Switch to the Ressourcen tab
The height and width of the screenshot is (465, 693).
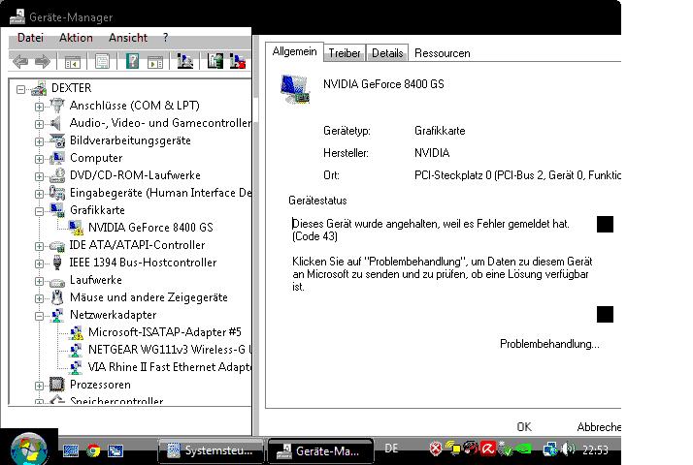(443, 53)
